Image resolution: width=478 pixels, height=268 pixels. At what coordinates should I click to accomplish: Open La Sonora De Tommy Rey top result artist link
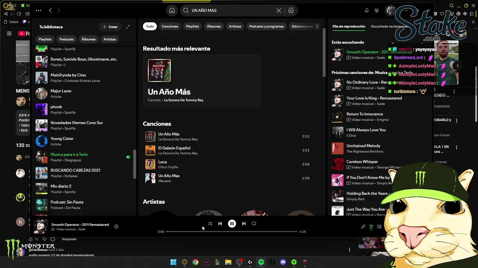tap(183, 100)
